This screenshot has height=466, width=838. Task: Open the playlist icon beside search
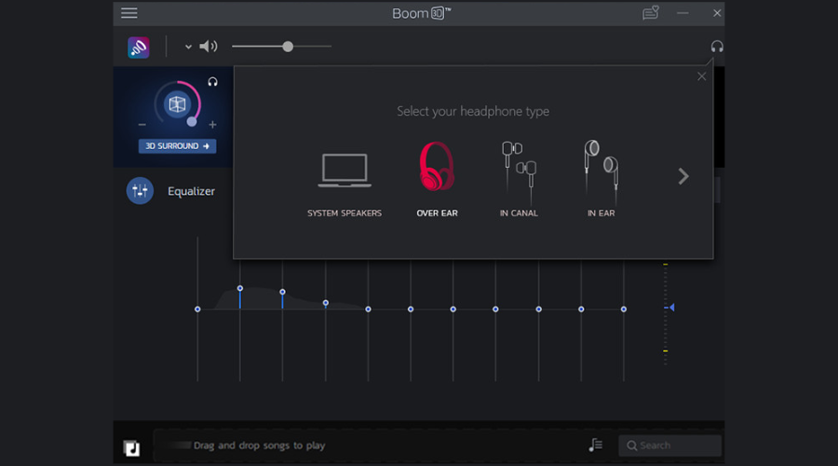pyautogui.click(x=595, y=445)
